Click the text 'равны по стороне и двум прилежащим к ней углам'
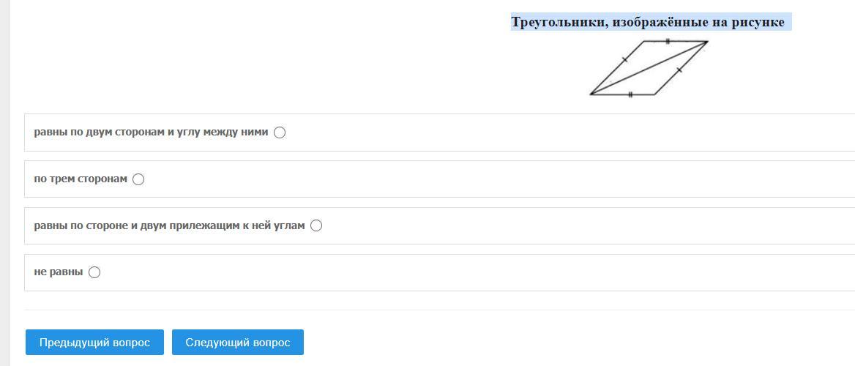The width and height of the screenshot is (855, 366). pos(169,225)
